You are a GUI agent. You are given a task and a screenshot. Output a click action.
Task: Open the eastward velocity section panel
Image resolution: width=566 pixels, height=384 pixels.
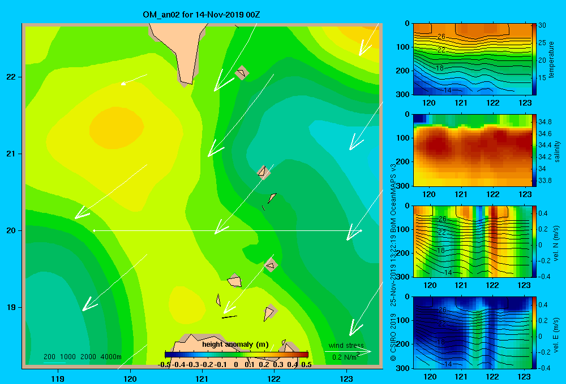pyautogui.click(x=472, y=333)
